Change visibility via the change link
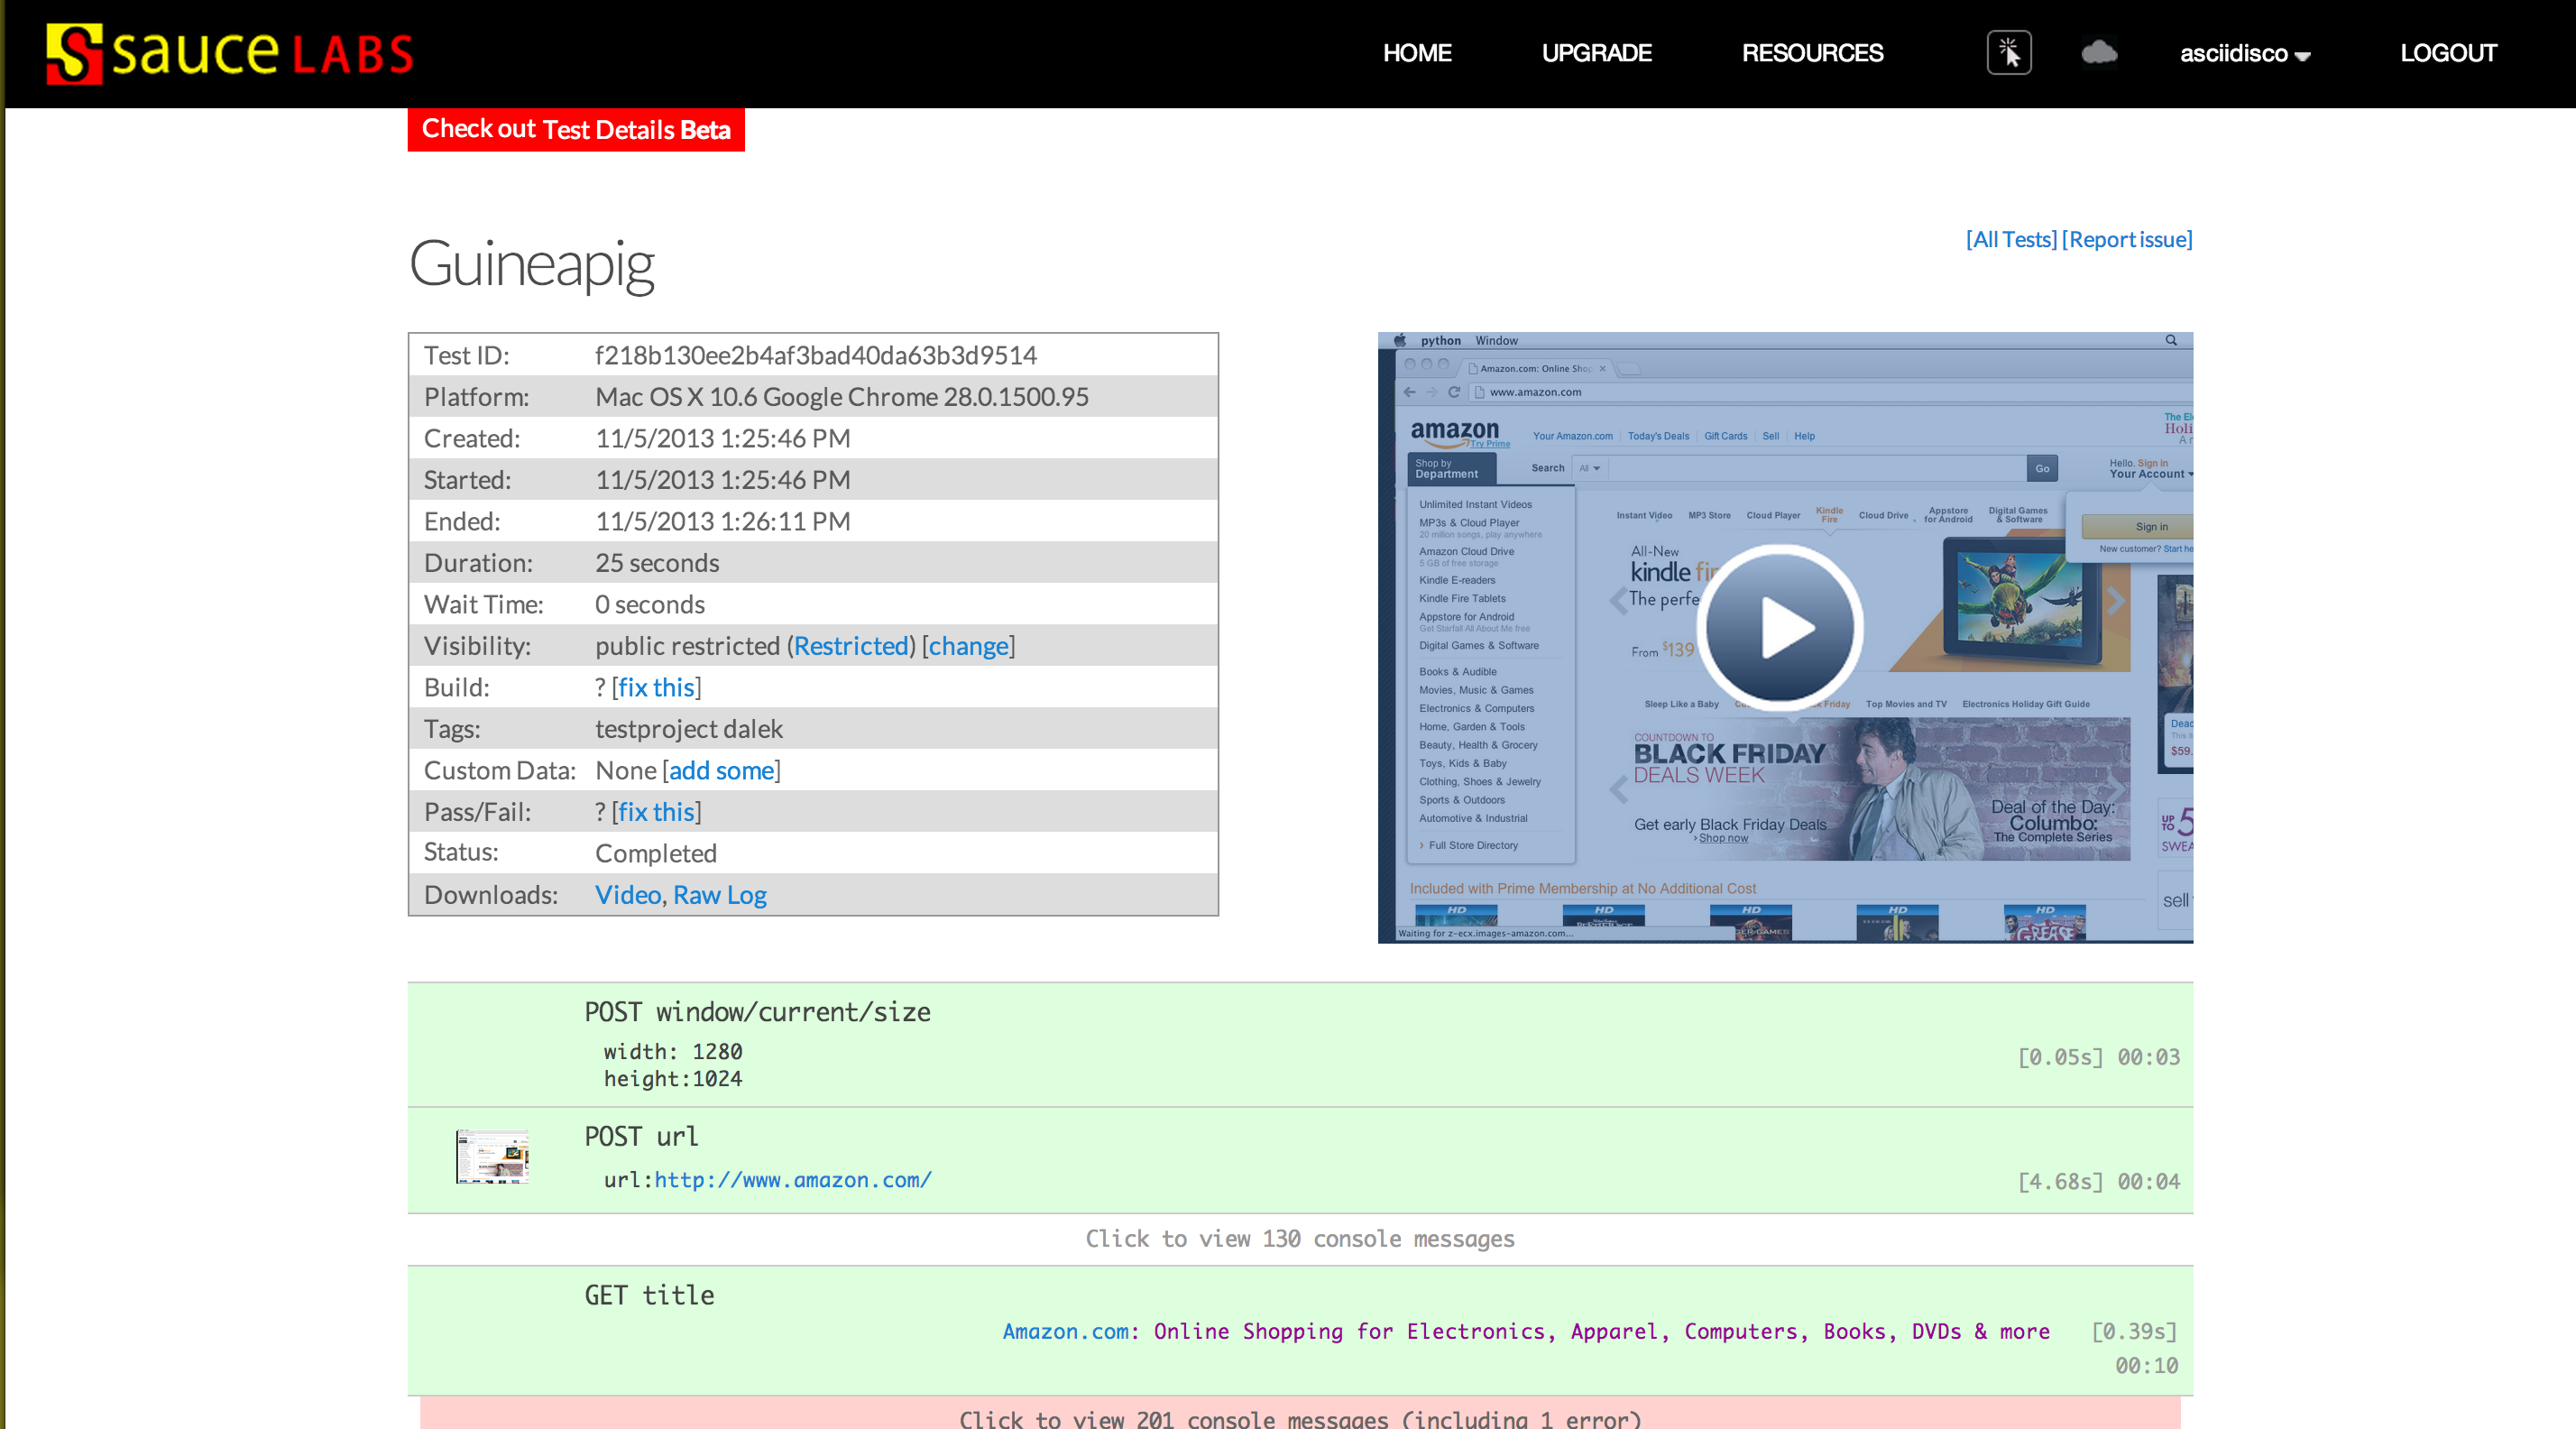This screenshot has height=1429, width=2576. pos(967,646)
